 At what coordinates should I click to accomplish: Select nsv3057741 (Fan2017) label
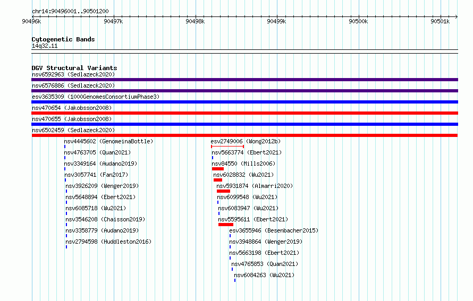[x=96, y=175]
